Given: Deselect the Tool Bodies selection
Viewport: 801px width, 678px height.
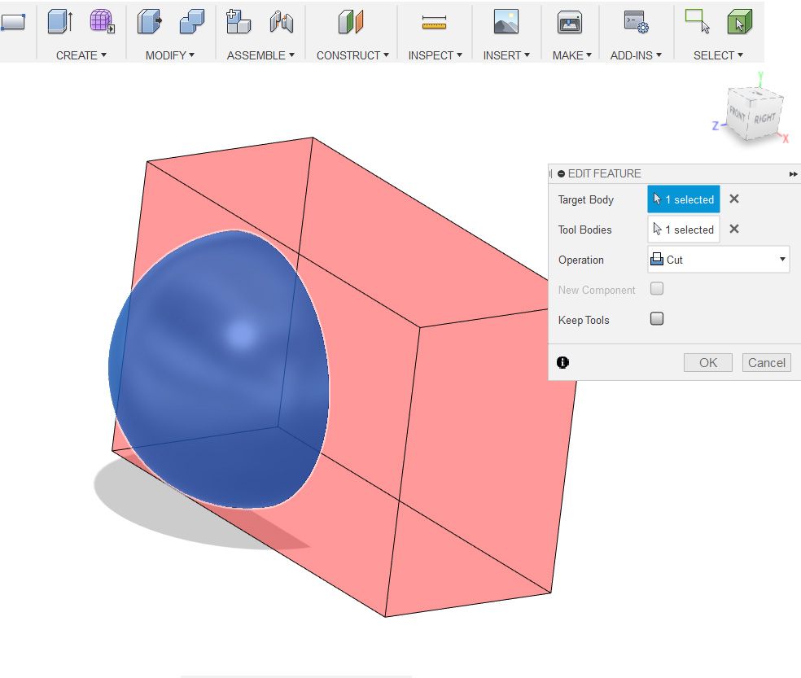Looking at the screenshot, I should point(732,229).
